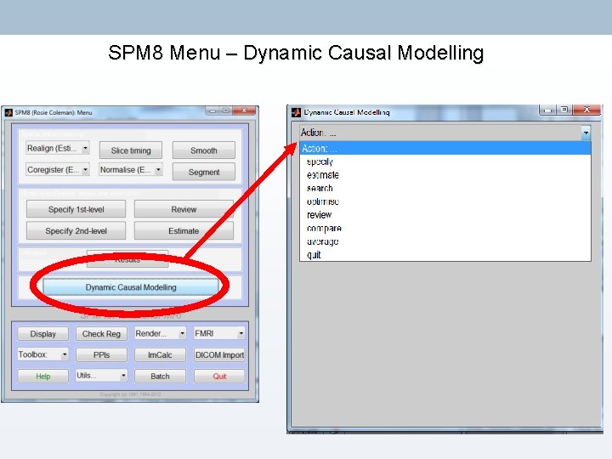
Task: Click the Slice timing button
Action: 131,150
